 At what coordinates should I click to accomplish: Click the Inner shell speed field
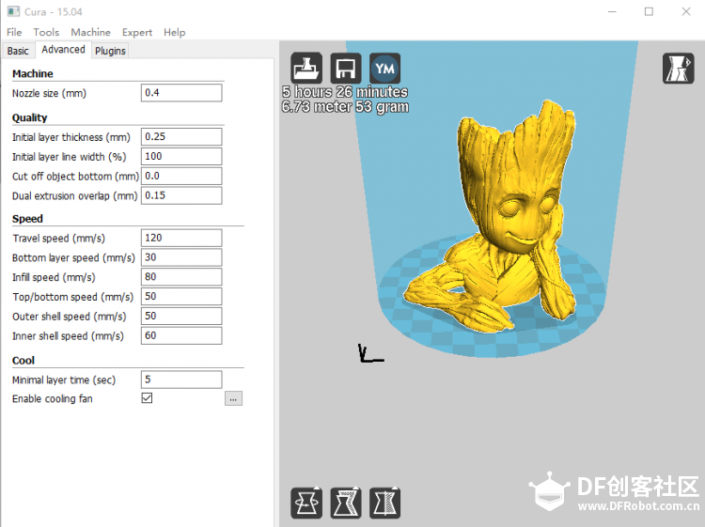(181, 335)
